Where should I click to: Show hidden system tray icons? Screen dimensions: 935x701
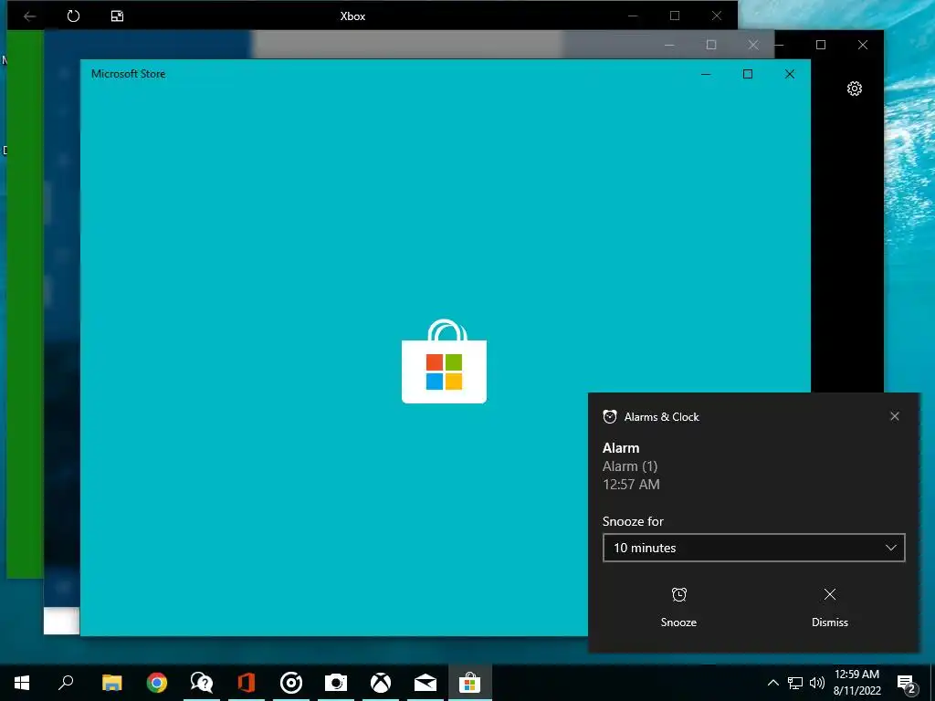click(772, 683)
